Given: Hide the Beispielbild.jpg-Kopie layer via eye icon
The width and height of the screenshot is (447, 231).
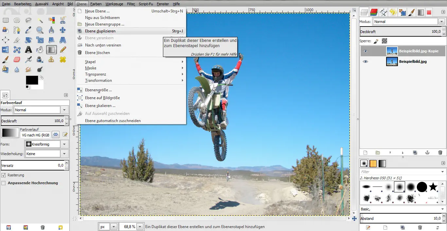Looking at the screenshot, I should pyautogui.click(x=366, y=51).
